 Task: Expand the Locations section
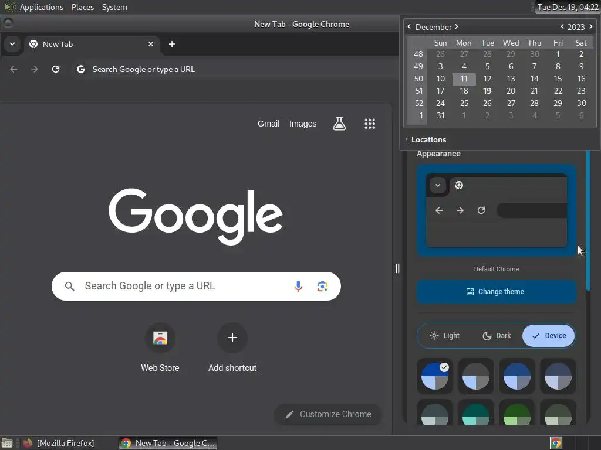(x=426, y=139)
